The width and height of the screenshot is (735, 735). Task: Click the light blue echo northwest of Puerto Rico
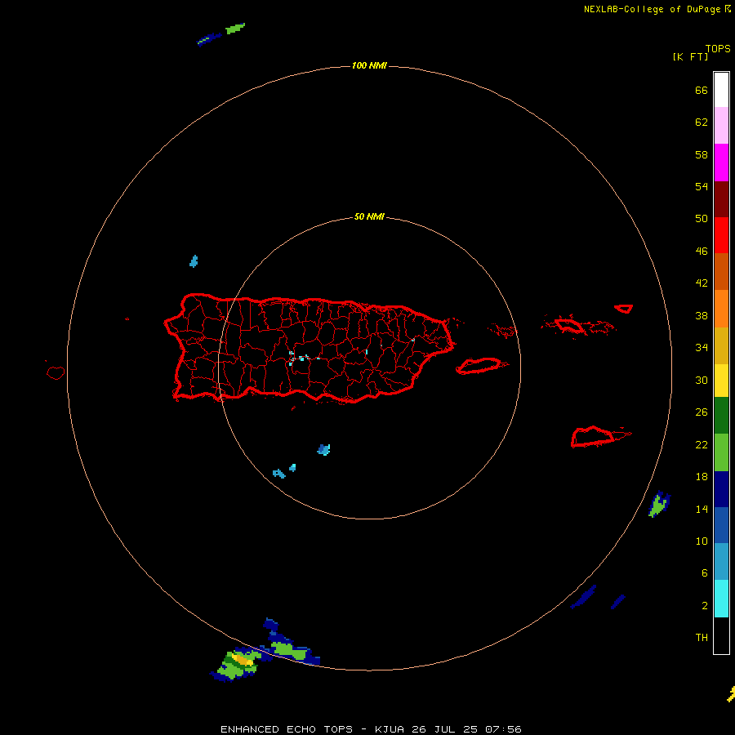194,261
